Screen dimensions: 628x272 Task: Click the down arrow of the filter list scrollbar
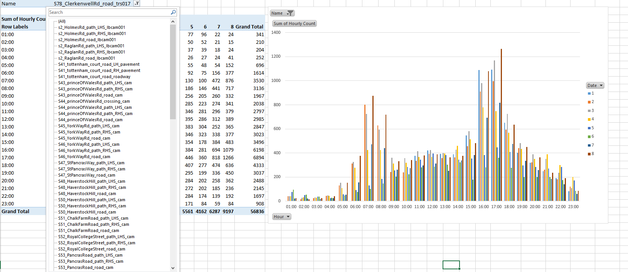pyautogui.click(x=173, y=268)
